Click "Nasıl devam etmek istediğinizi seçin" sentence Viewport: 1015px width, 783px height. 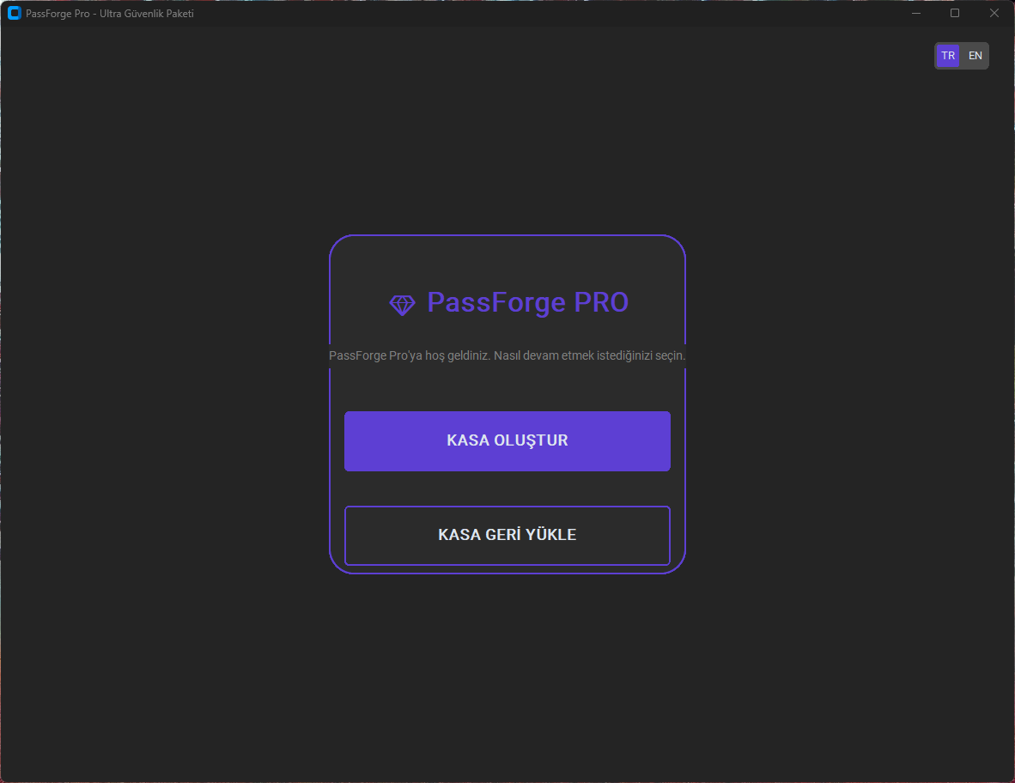[590, 355]
